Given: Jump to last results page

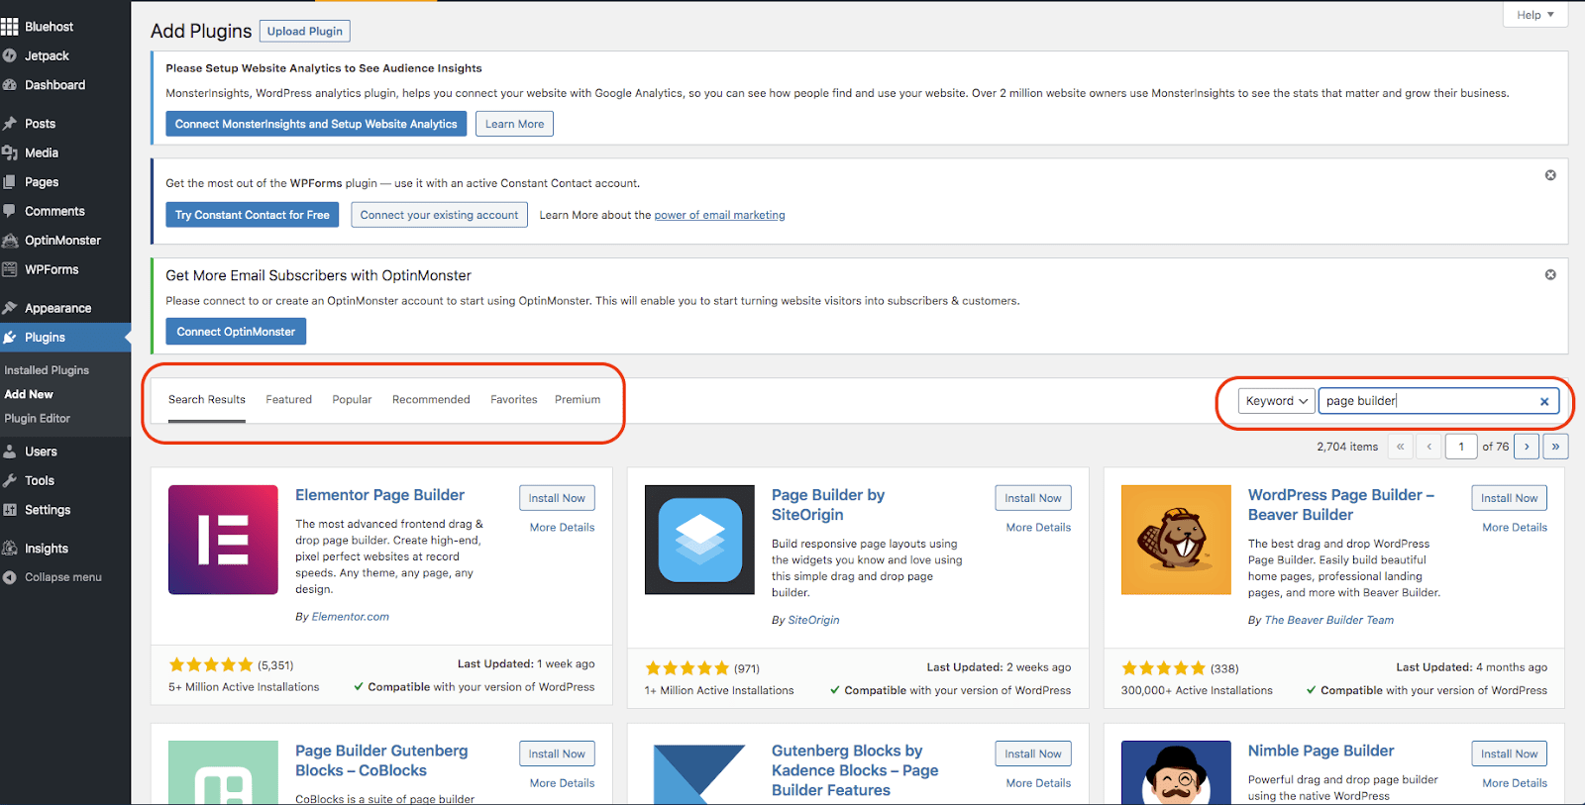Looking at the screenshot, I should [x=1555, y=447].
